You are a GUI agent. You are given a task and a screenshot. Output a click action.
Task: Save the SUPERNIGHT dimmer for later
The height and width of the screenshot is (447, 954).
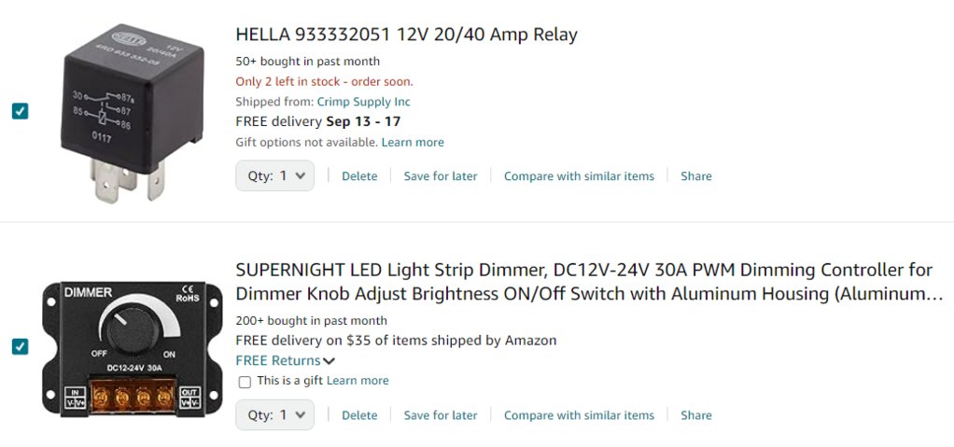coord(441,414)
